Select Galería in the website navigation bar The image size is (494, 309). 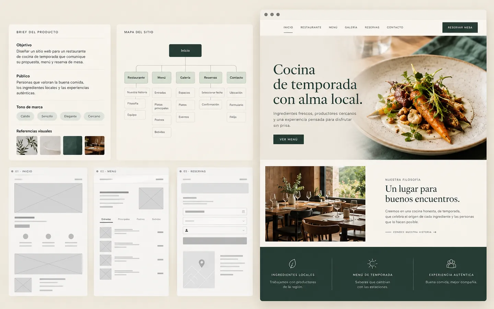click(351, 27)
